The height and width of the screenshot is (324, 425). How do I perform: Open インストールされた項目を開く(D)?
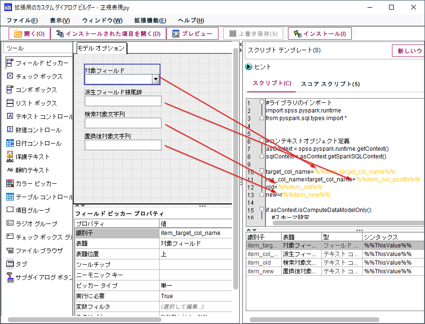pos(108,34)
